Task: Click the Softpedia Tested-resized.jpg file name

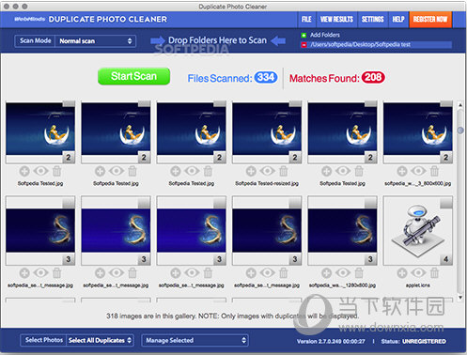Action: tap(267, 183)
